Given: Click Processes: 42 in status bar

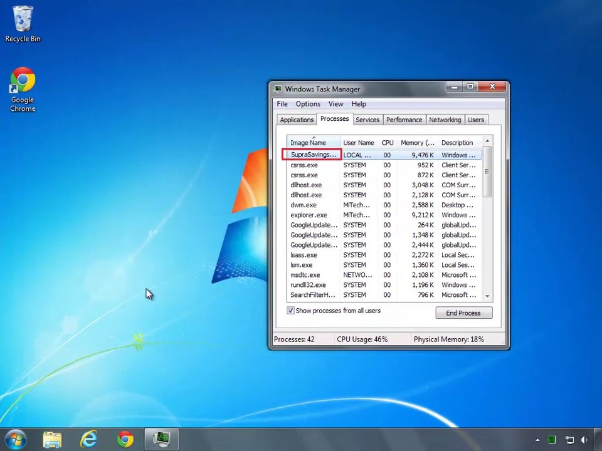Looking at the screenshot, I should pos(294,340).
